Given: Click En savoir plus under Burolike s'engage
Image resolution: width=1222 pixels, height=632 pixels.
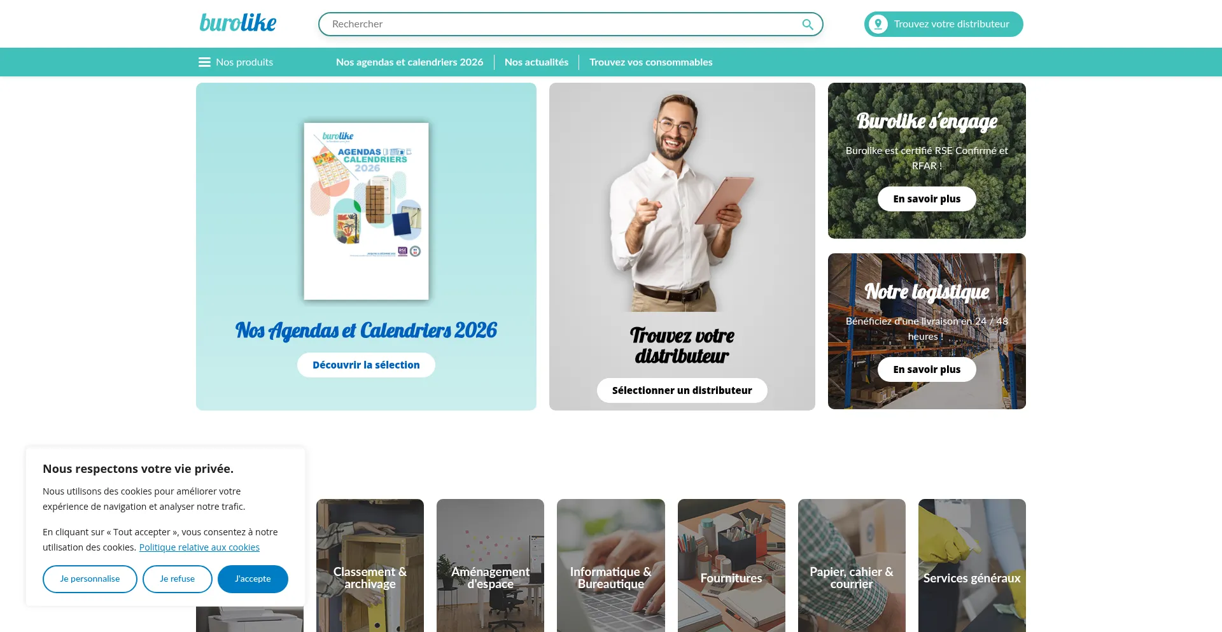Looking at the screenshot, I should click(927, 199).
